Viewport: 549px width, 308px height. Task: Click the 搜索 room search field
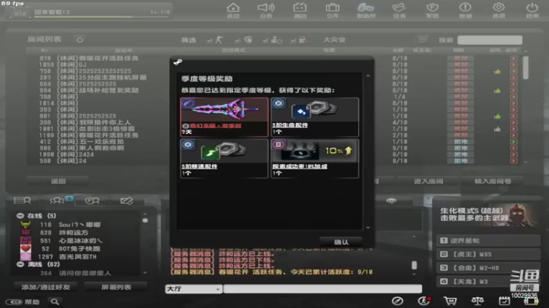pos(490,40)
